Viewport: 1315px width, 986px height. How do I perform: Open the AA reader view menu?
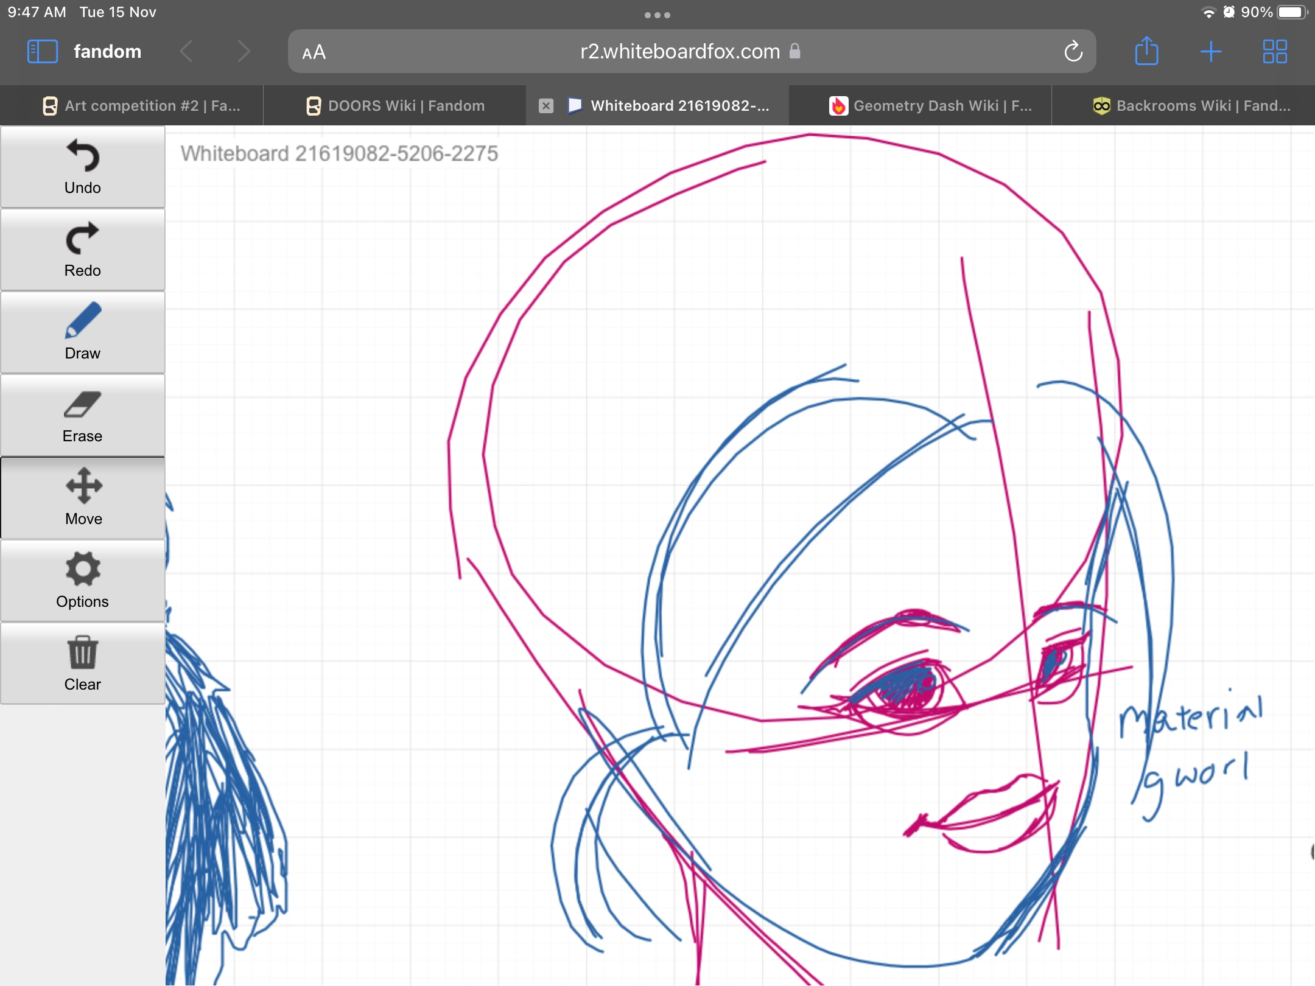pos(314,53)
